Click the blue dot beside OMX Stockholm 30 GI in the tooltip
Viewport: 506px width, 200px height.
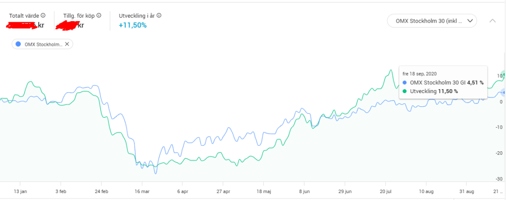[x=405, y=83]
